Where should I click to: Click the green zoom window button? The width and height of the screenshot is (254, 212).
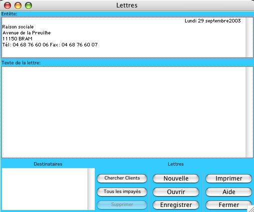[x=28, y=5]
